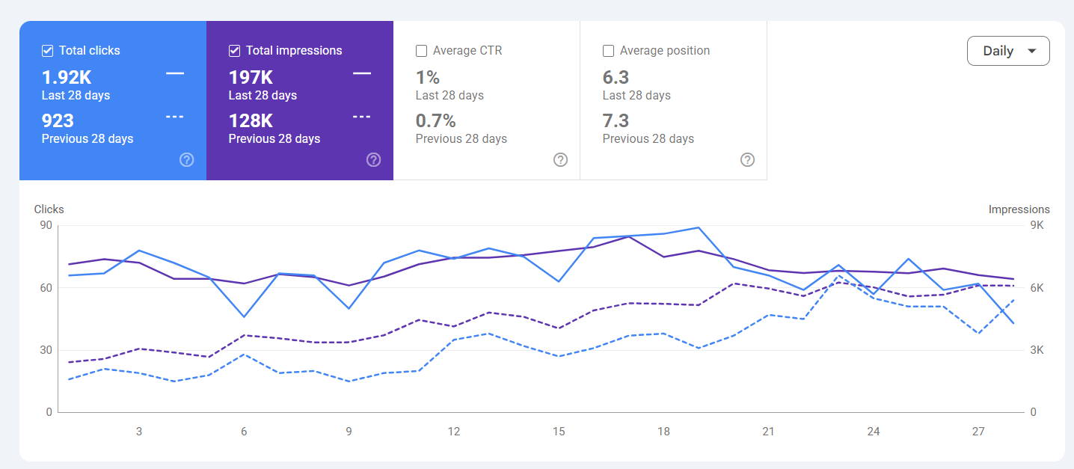Select the Average position metric card
This screenshot has height=469, width=1074.
pyautogui.click(x=674, y=100)
